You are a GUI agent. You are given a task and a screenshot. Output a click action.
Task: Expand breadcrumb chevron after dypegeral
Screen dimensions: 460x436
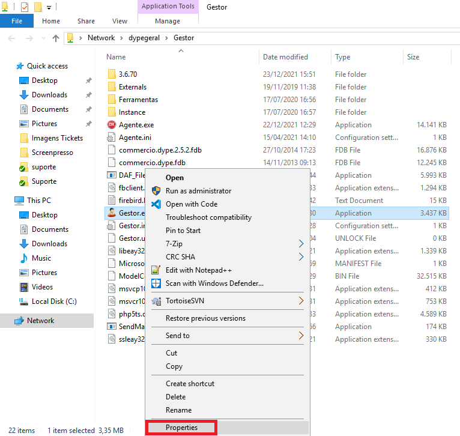[x=166, y=38]
